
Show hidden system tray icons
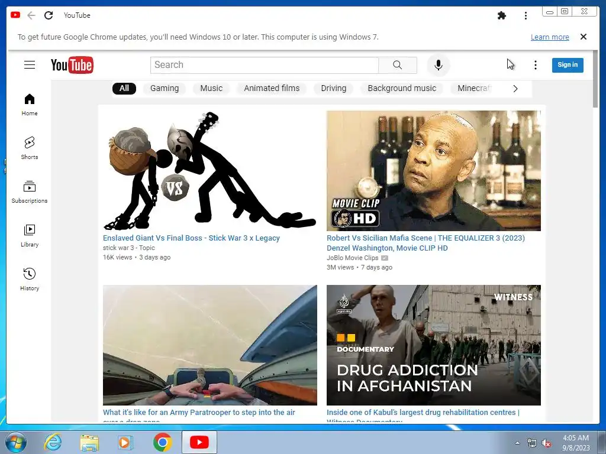[517, 443]
